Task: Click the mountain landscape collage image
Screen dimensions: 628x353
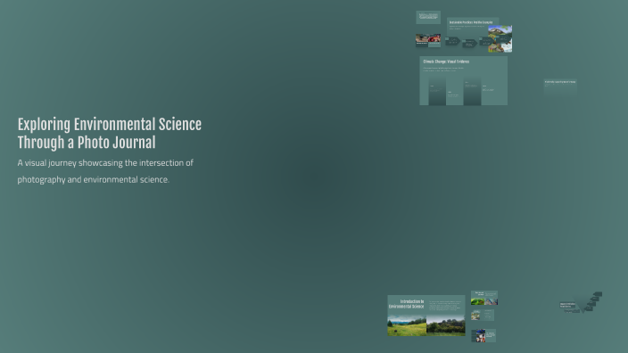Action: 500,39
